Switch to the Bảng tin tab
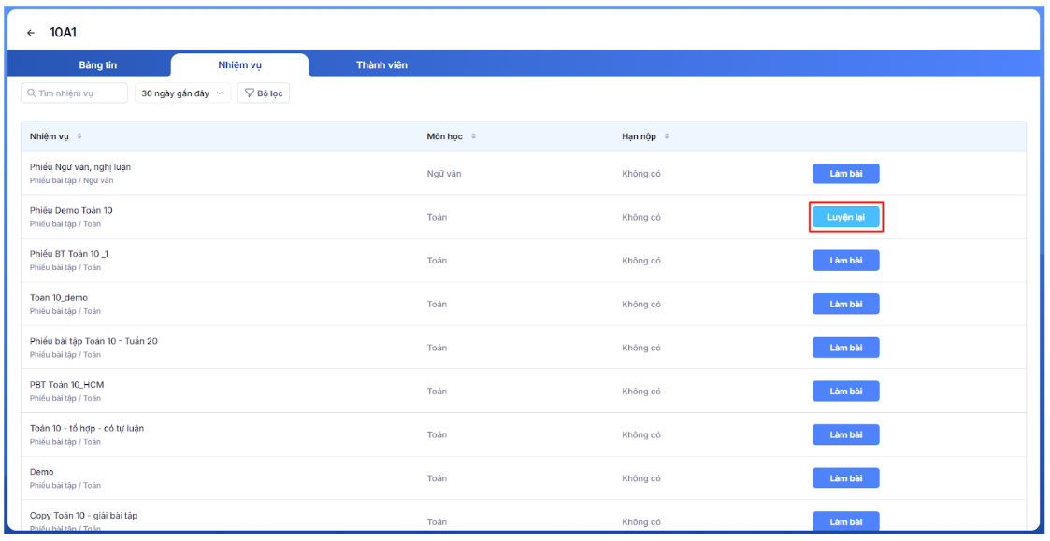The width and height of the screenshot is (1050, 541). [x=97, y=65]
